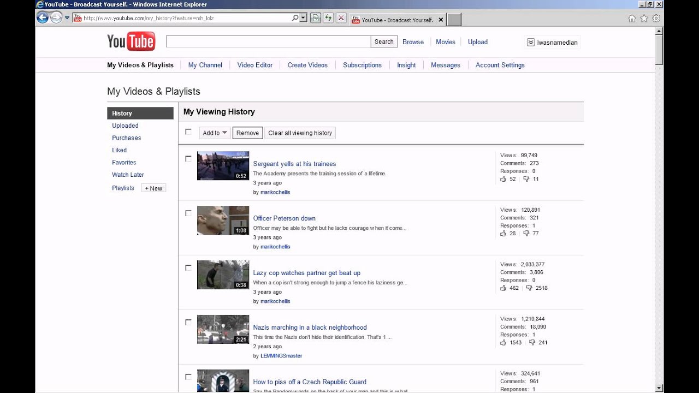Select Purchases in the sidebar
Viewport: 699px width, 393px height.
click(127, 138)
